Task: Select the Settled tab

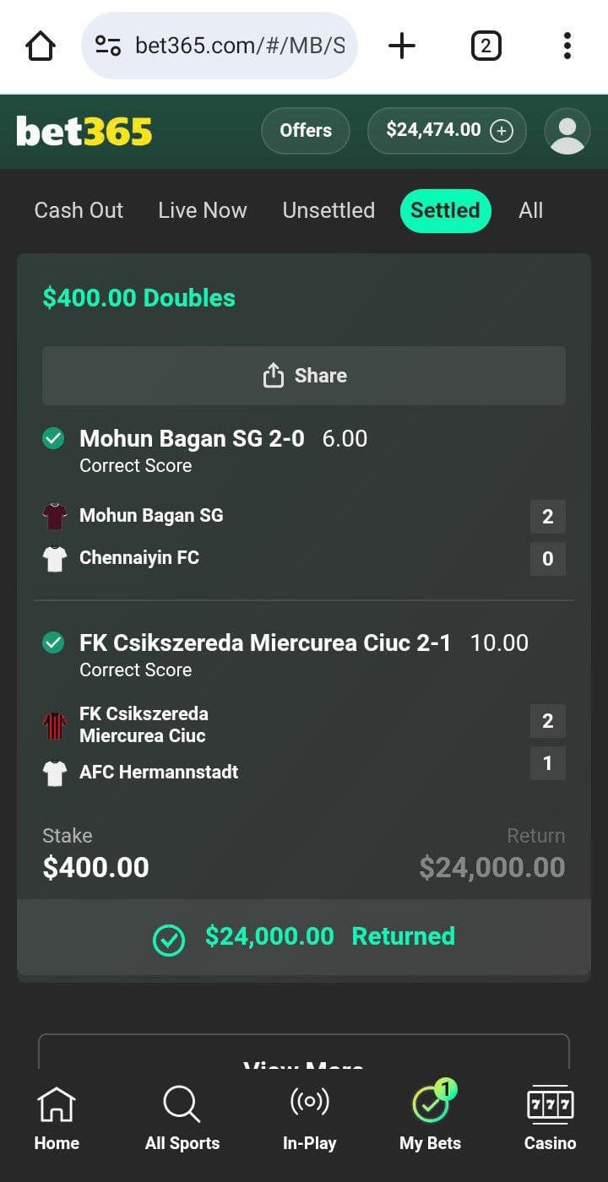Action: pos(445,210)
